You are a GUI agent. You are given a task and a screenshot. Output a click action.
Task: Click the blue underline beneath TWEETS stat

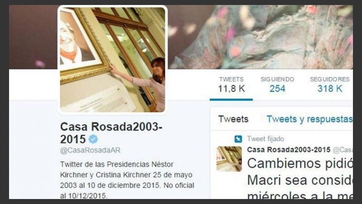click(231, 100)
